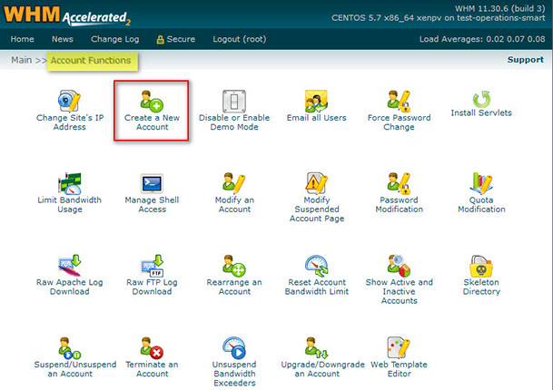Click Skeleton Directory skull icon
This screenshot has height=390, width=553.
(x=481, y=267)
